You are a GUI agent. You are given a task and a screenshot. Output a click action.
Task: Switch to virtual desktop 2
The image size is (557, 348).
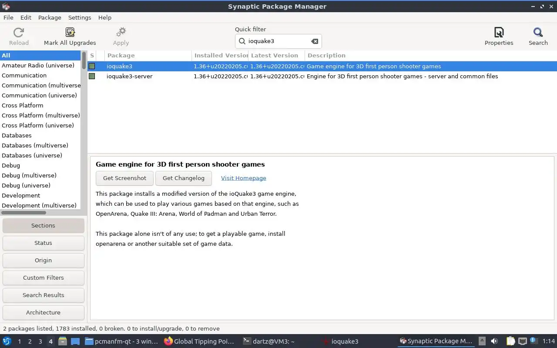(x=30, y=341)
